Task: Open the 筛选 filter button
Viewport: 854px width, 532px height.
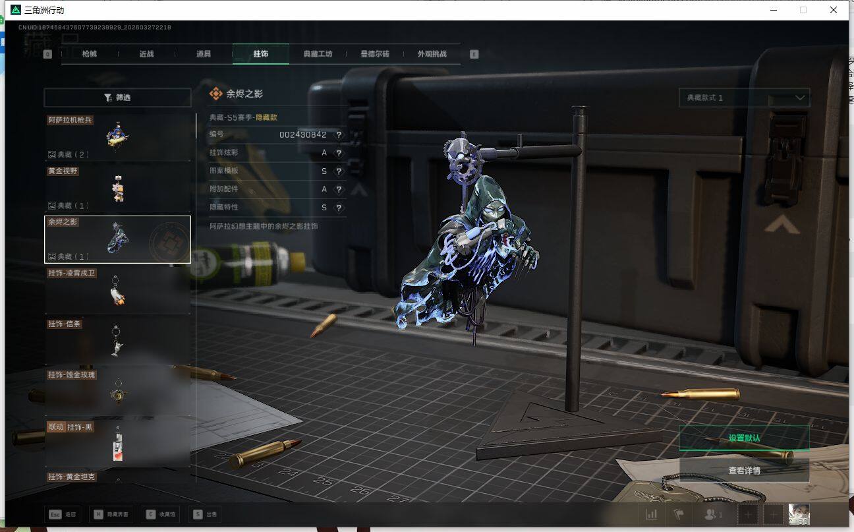Action: coord(117,98)
